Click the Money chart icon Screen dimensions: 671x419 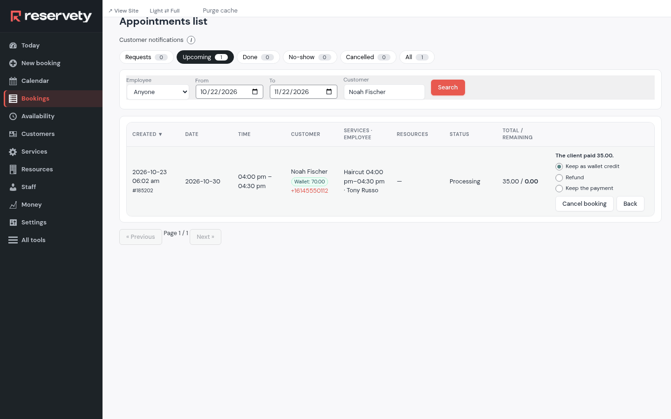[x=13, y=205]
